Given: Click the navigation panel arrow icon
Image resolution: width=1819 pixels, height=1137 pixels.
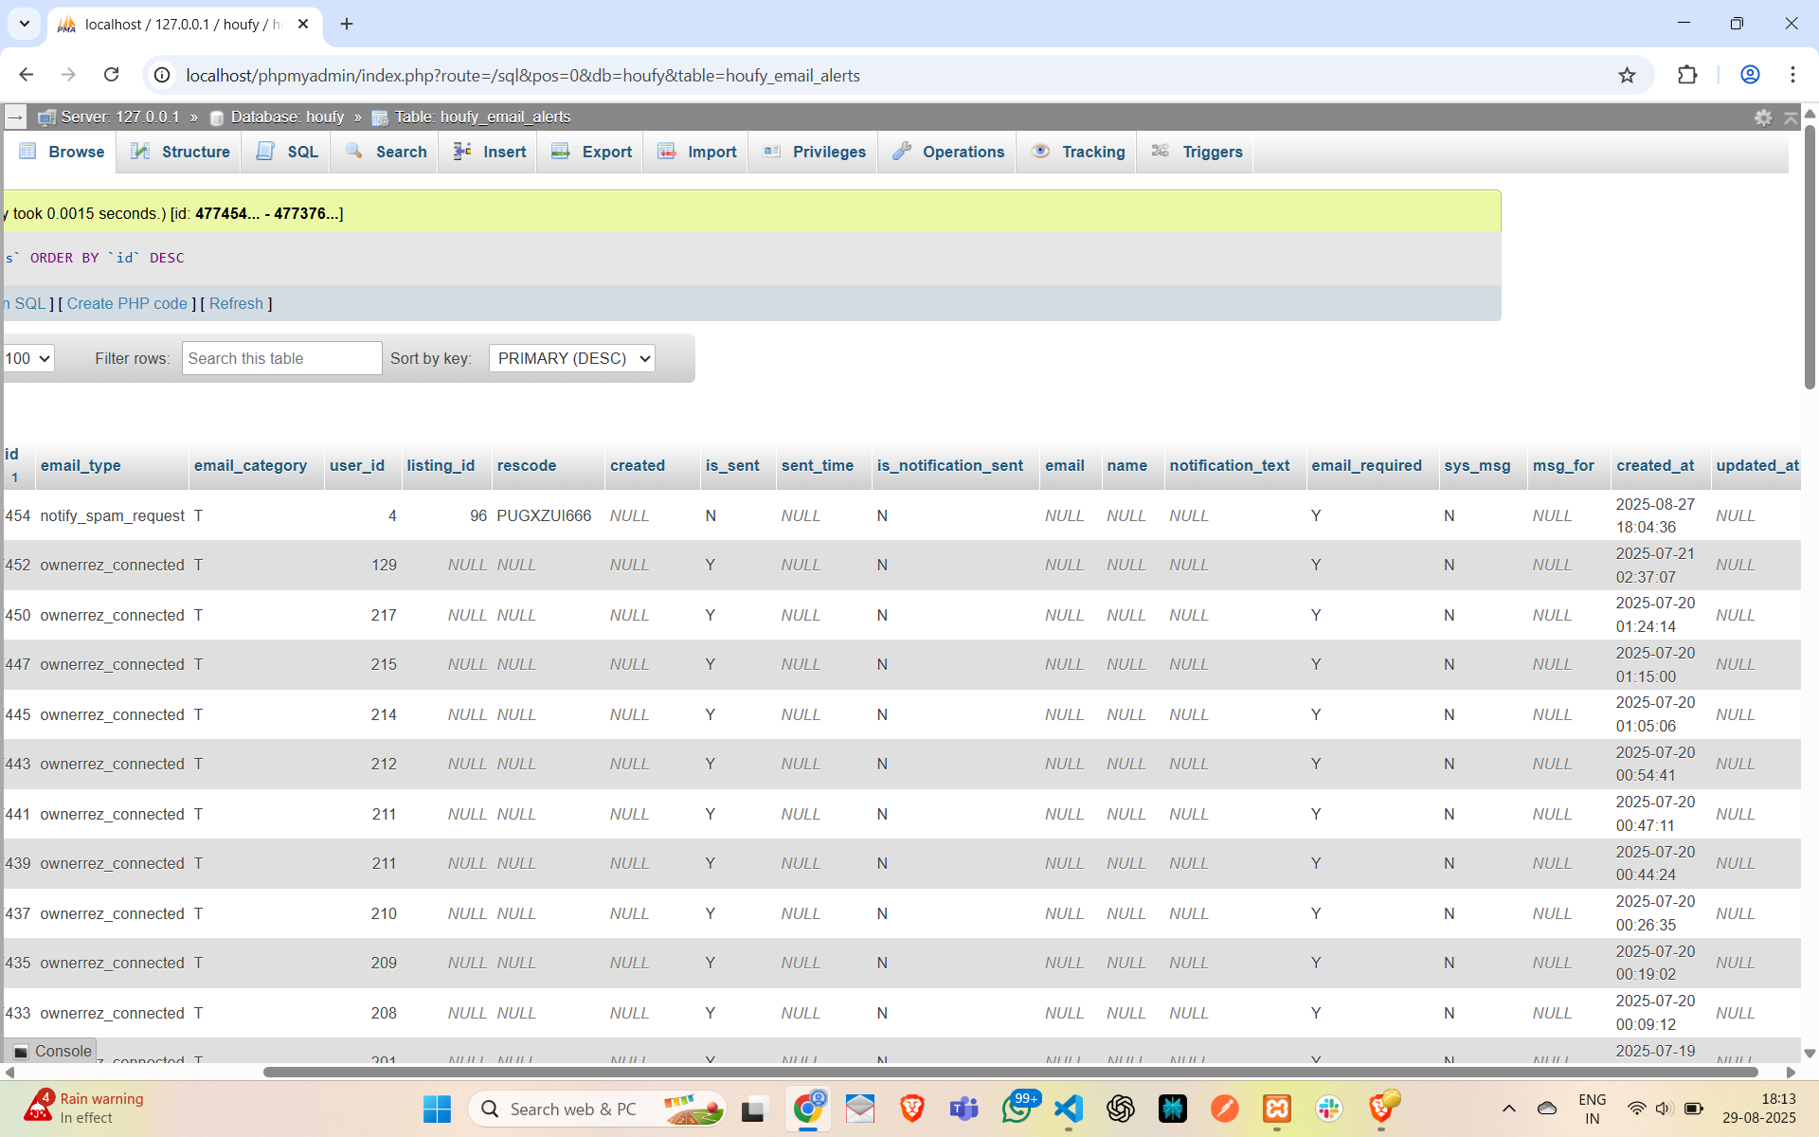Looking at the screenshot, I should pos(15,117).
